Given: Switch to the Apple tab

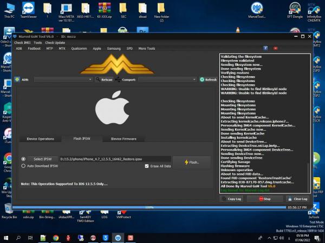Looking at the screenshot, I should (97, 49).
